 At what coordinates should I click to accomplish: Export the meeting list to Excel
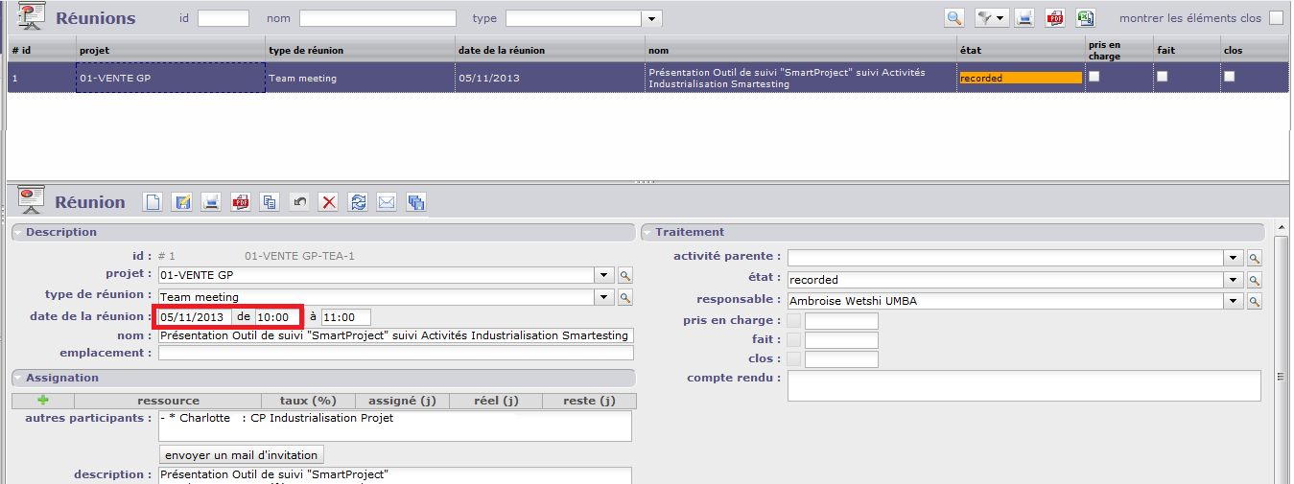point(1086,17)
